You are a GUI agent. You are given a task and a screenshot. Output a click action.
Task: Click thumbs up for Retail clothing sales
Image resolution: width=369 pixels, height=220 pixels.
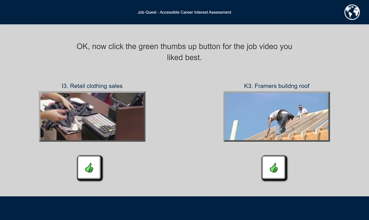click(x=90, y=168)
